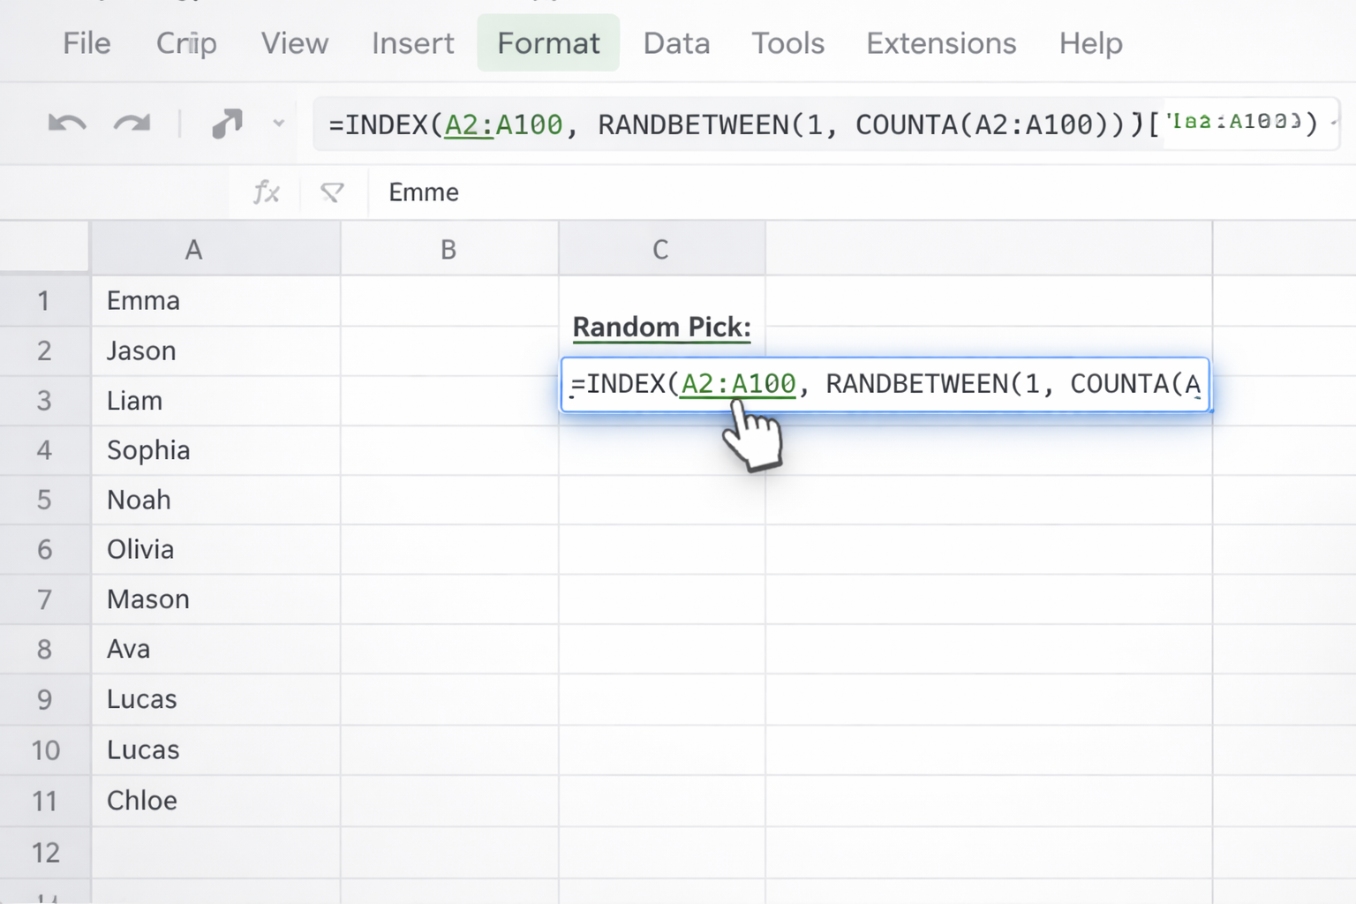Click the cell containing Chloe

click(215, 801)
